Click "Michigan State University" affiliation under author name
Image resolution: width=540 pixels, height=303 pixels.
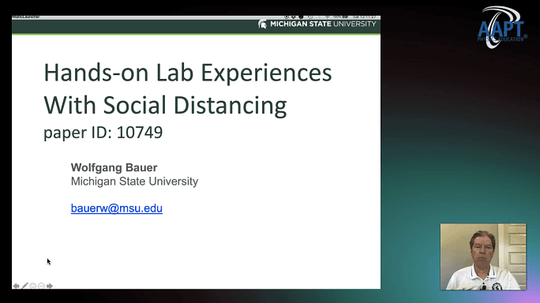coord(134,181)
